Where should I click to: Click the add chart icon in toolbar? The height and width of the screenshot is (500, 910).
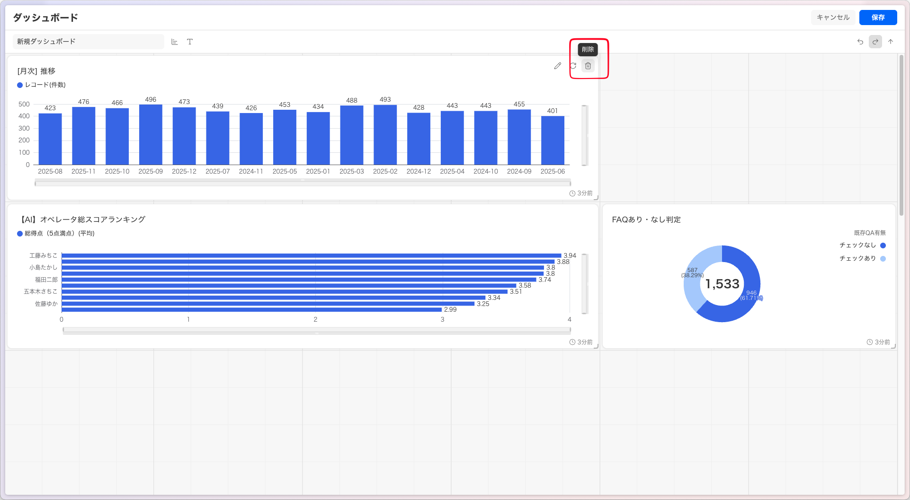pyautogui.click(x=174, y=42)
